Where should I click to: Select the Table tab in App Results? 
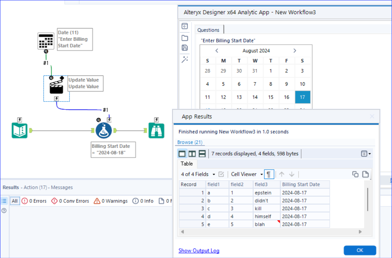tap(187, 164)
